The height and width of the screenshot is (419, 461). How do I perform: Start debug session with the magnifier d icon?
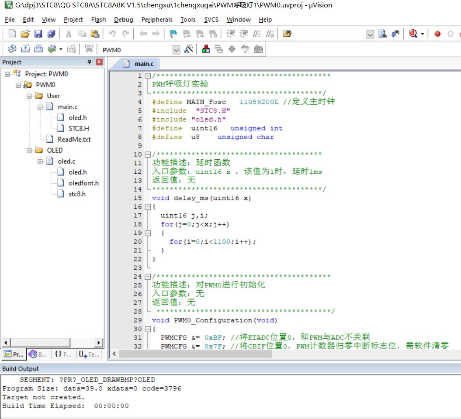point(413,34)
